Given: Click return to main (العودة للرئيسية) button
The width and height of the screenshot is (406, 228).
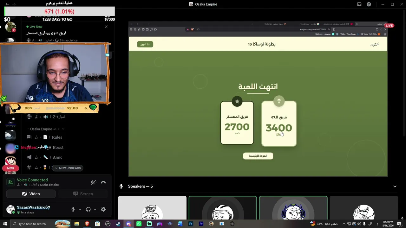Looking at the screenshot, I should (258, 156).
